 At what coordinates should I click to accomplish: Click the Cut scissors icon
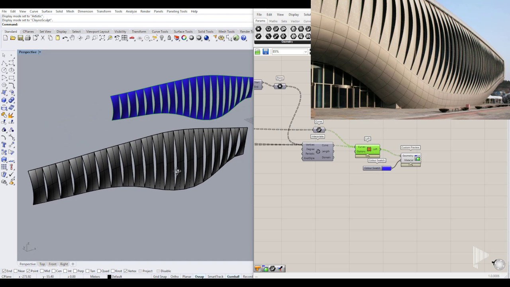(43, 38)
